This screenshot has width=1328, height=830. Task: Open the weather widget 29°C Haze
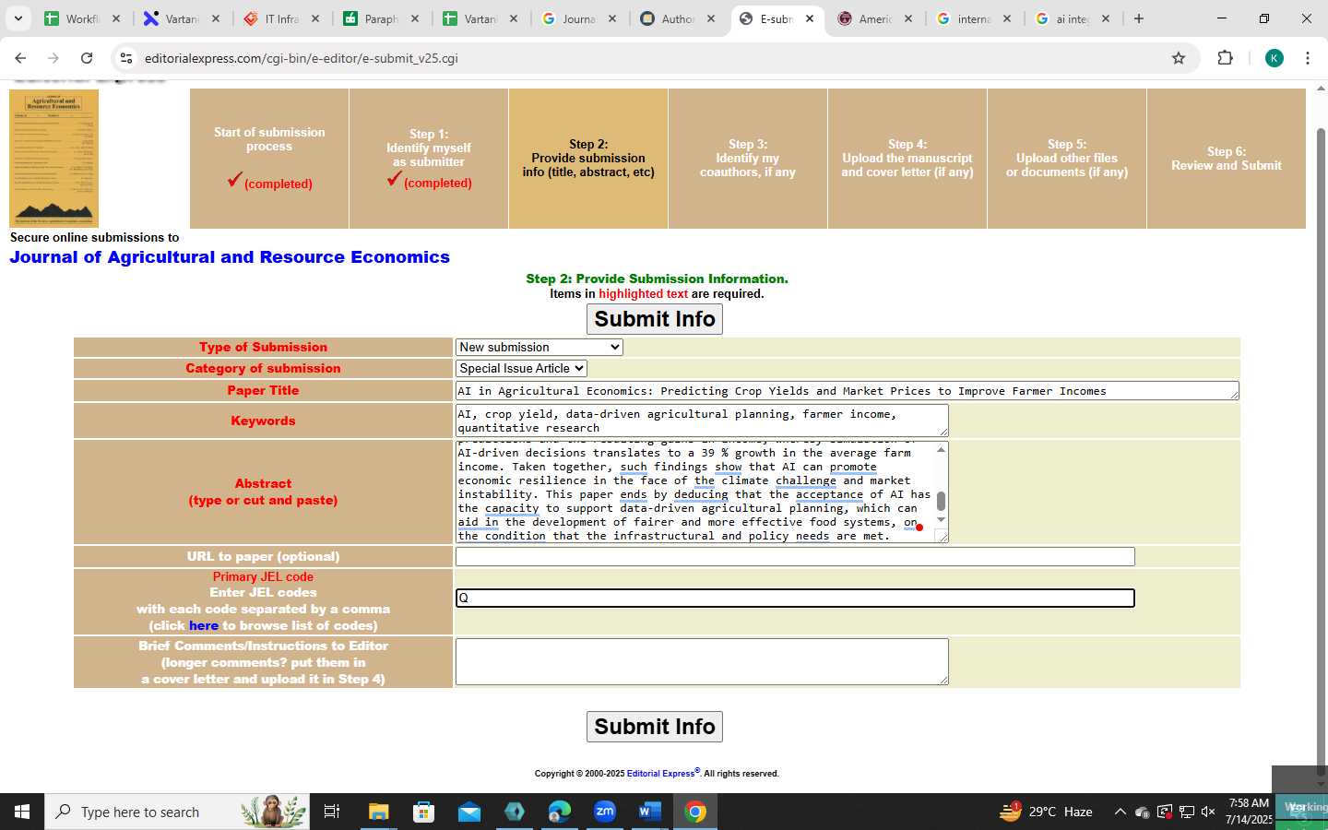coord(1046,812)
